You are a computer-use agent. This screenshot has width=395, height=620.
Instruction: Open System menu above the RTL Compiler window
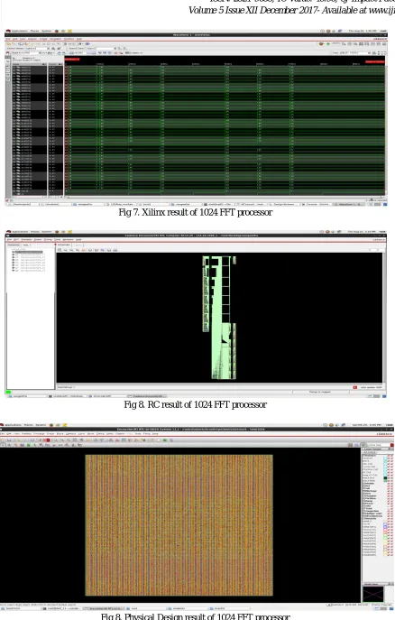pyautogui.click(x=47, y=231)
